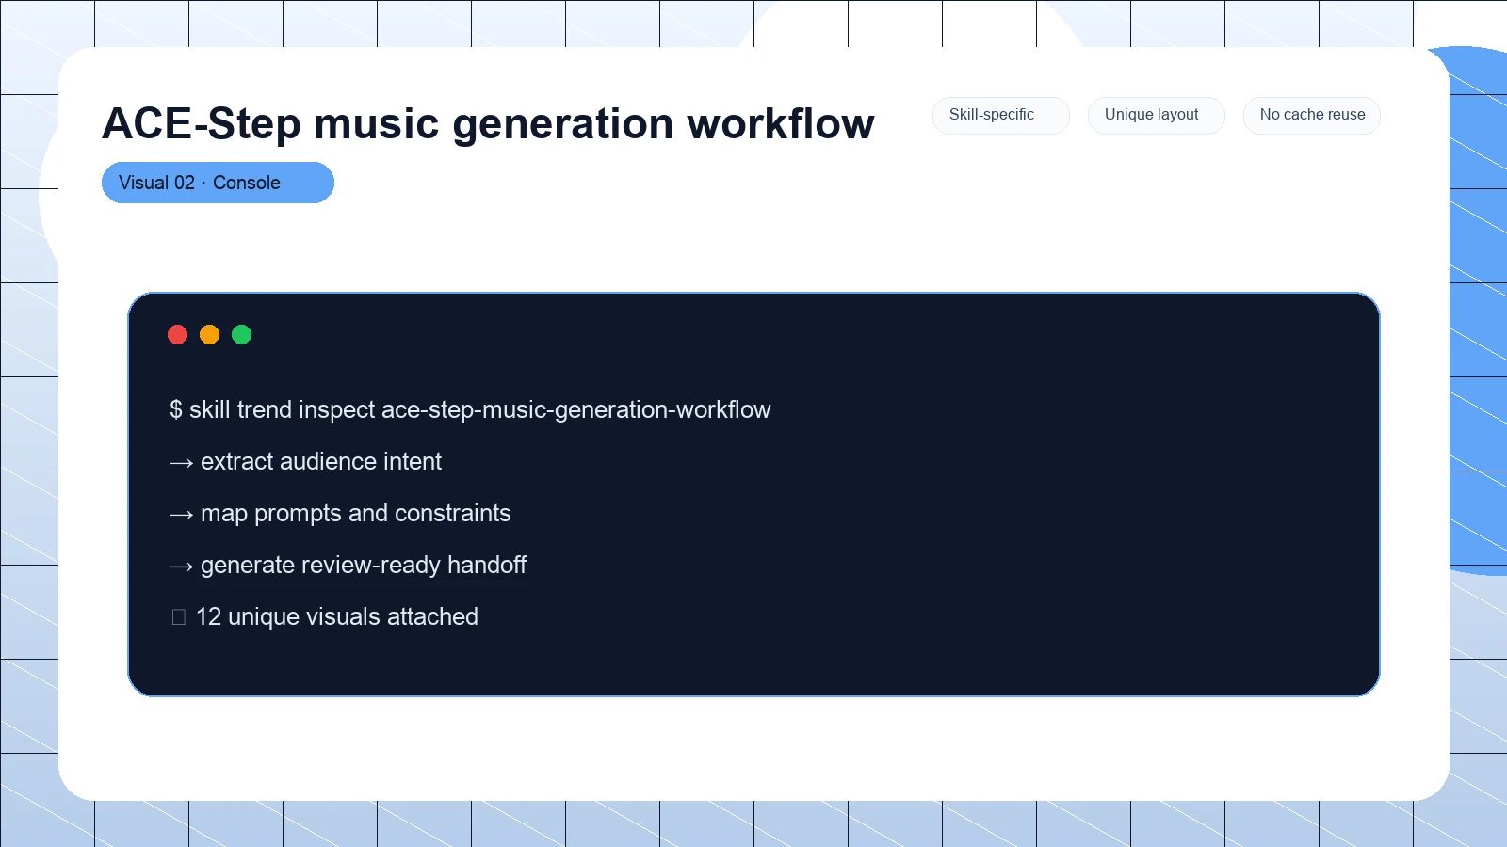The height and width of the screenshot is (847, 1507).
Task: Click the Visual 02 · Console badge
Action: pos(218,183)
